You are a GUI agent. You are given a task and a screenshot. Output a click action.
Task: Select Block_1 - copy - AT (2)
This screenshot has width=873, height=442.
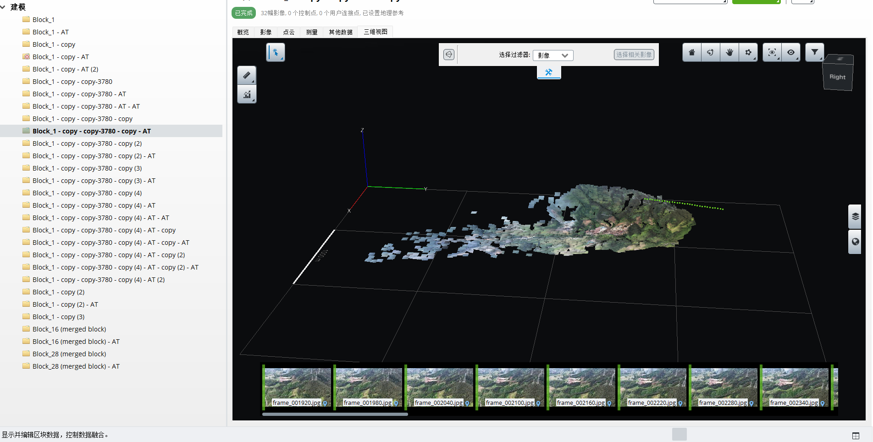click(x=65, y=69)
